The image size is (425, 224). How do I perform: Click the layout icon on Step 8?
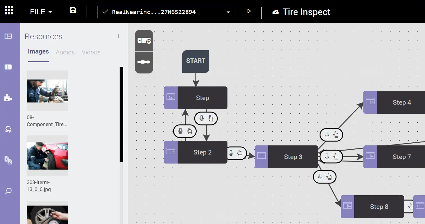pyautogui.click(x=347, y=206)
